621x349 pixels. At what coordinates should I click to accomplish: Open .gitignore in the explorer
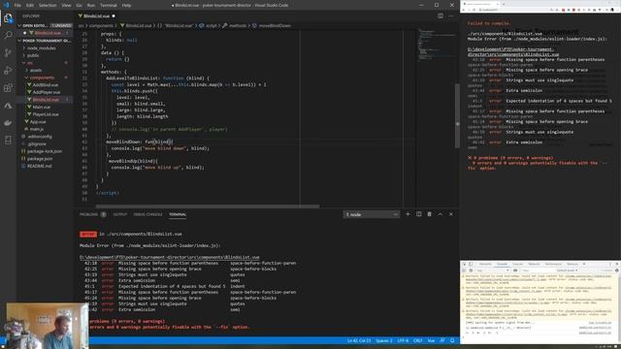(37, 144)
